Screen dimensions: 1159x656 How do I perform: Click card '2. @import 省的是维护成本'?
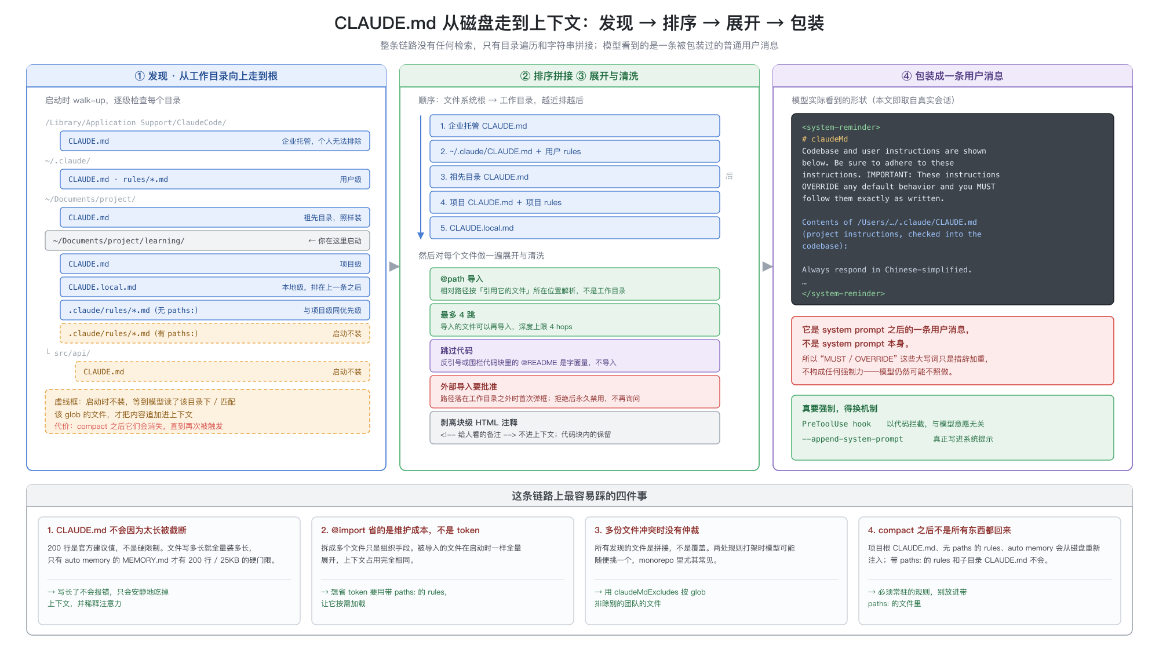point(443,571)
